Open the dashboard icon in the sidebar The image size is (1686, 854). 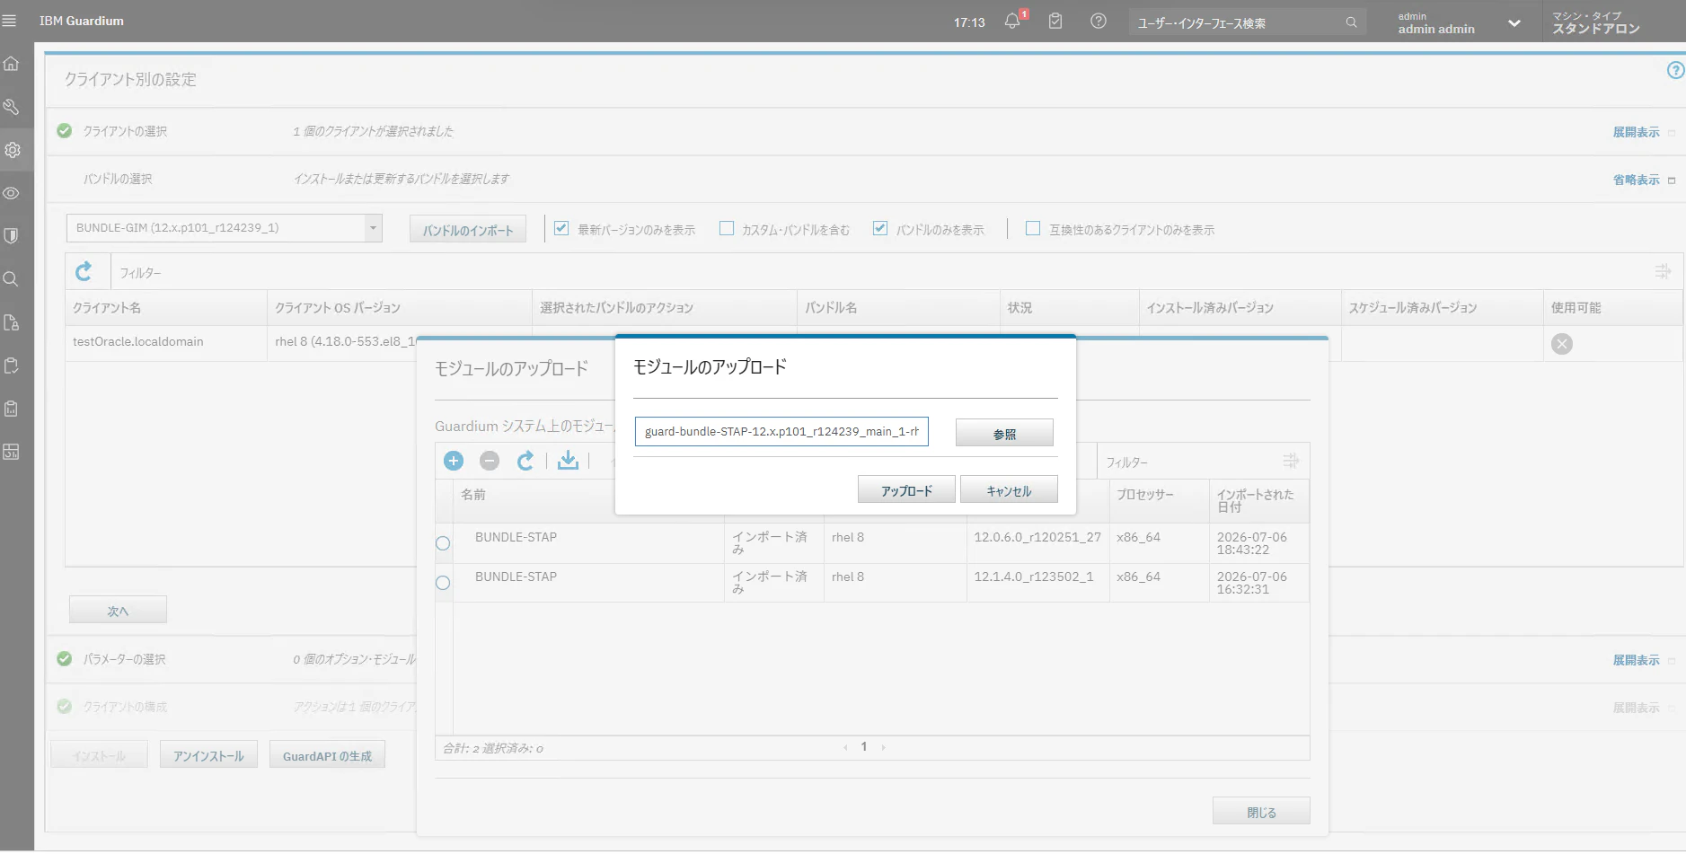(x=12, y=452)
